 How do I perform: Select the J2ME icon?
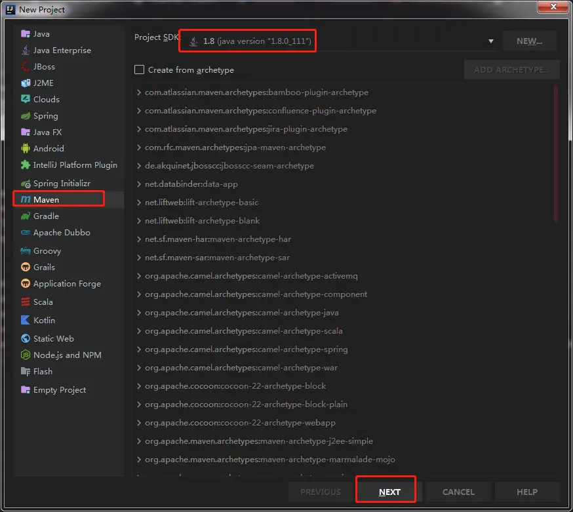[x=25, y=83]
